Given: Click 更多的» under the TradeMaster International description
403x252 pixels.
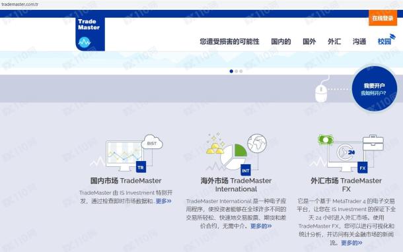Looking at the screenshot, I should (x=261, y=226).
